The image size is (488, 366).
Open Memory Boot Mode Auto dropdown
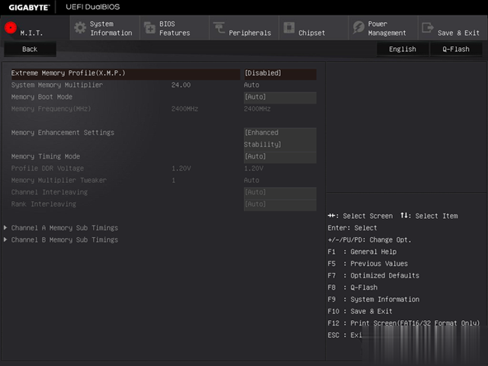click(x=280, y=97)
